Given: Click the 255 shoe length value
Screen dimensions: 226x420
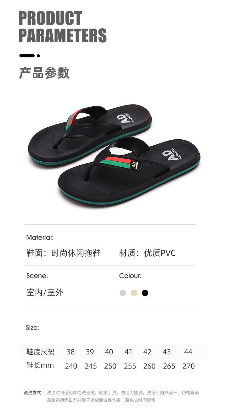Looking at the screenshot, I should 130,366.
